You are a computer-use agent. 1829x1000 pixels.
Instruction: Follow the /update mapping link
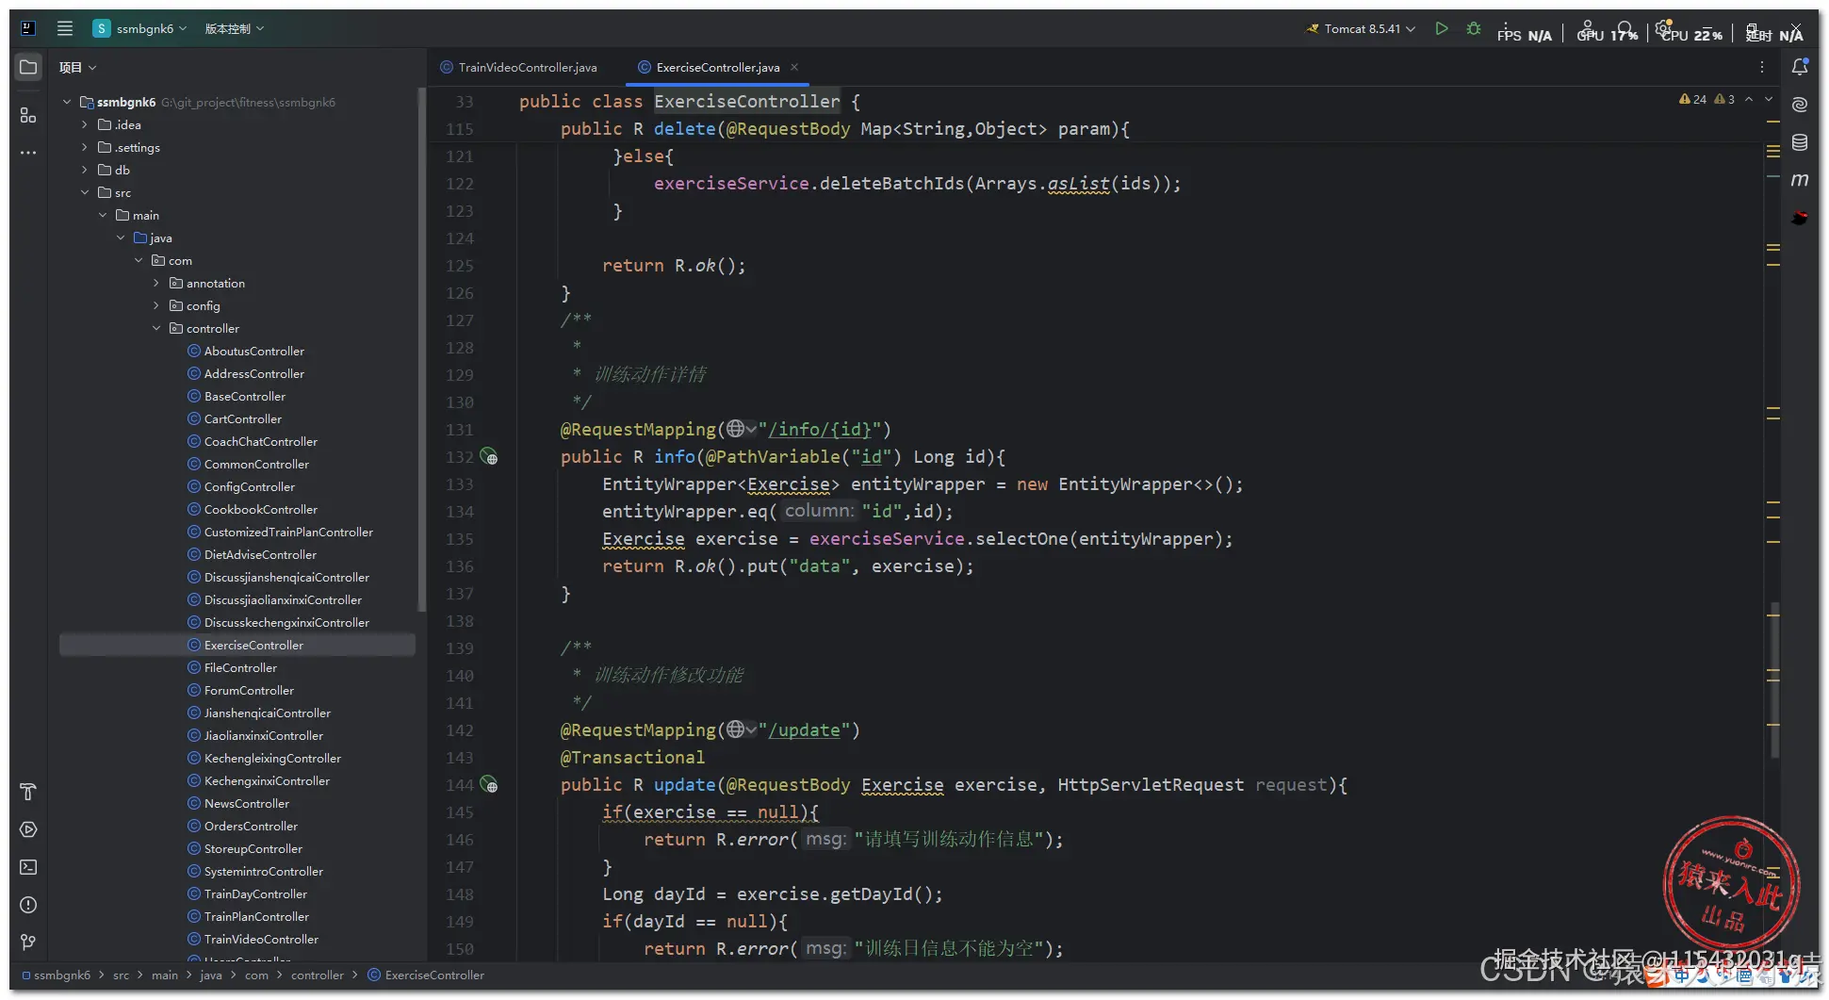coord(804,730)
